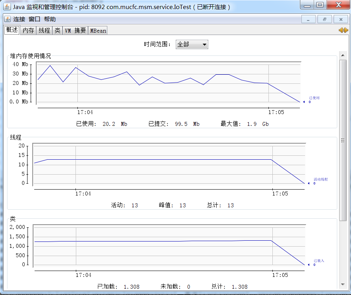The image size is (351, 295).
Task: Minimize the main Java console window
Action: click(x=307, y=5)
